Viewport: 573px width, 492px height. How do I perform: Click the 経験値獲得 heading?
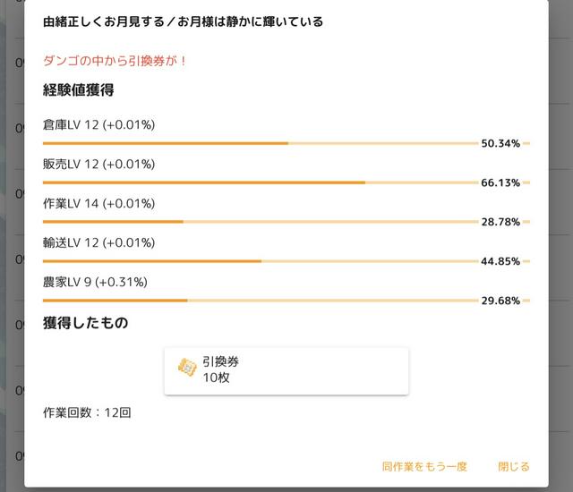click(78, 90)
